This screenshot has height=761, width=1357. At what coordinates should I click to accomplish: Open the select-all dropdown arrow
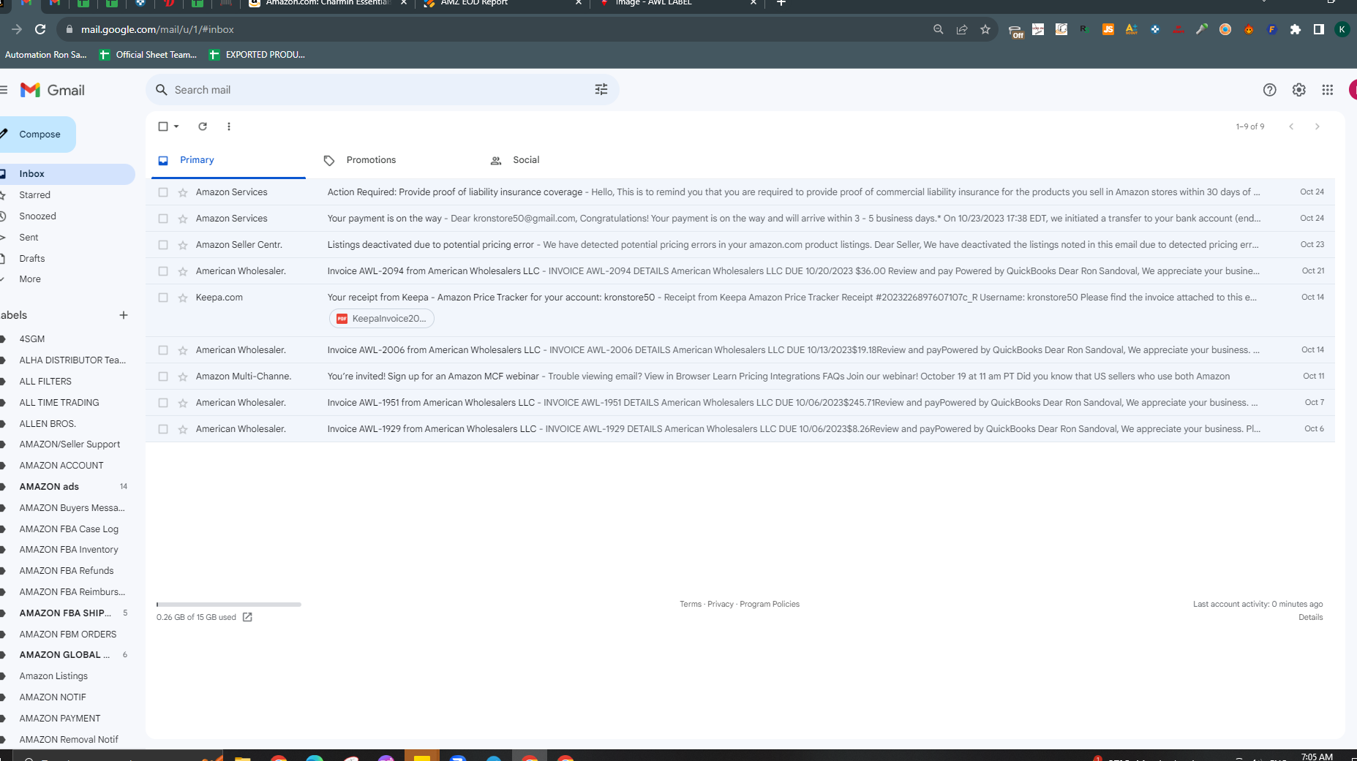pos(176,126)
